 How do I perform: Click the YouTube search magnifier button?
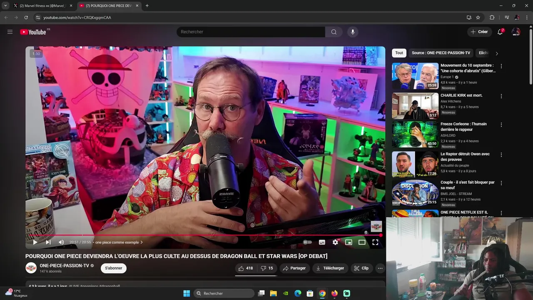click(x=334, y=32)
